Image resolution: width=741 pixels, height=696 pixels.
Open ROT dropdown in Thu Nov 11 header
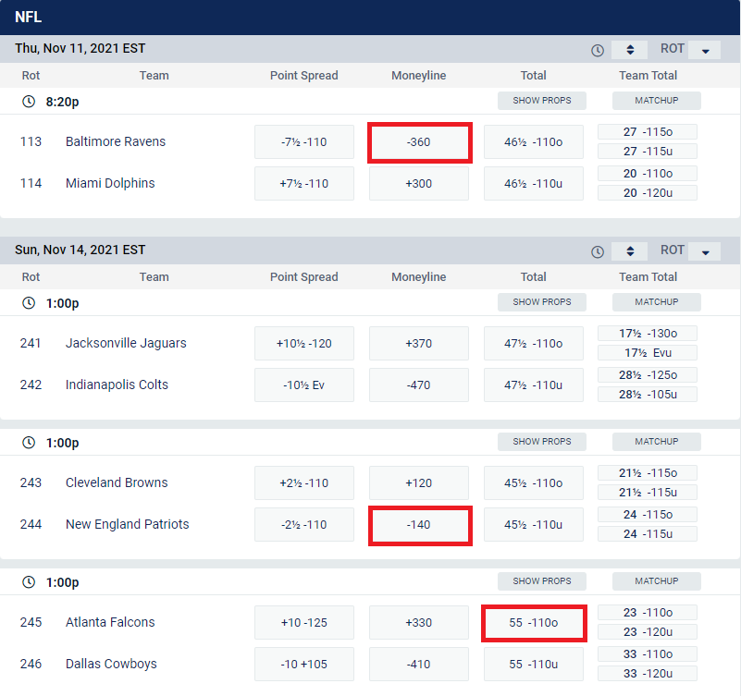[x=705, y=50]
